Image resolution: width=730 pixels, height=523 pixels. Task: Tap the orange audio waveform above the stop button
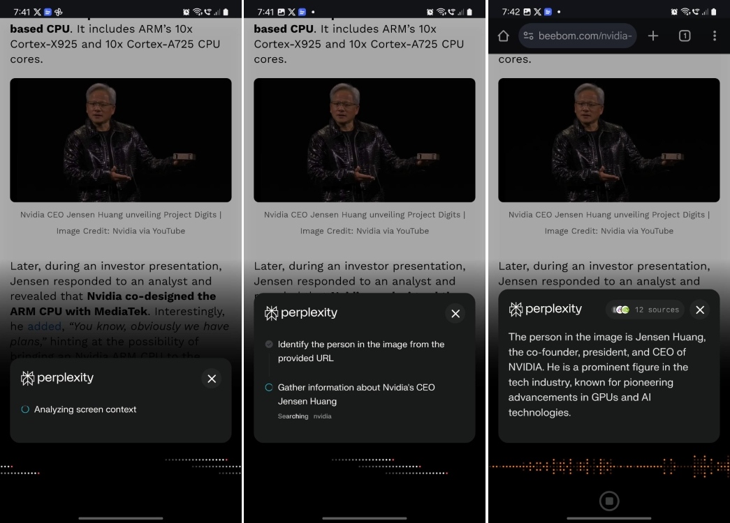pos(609,466)
